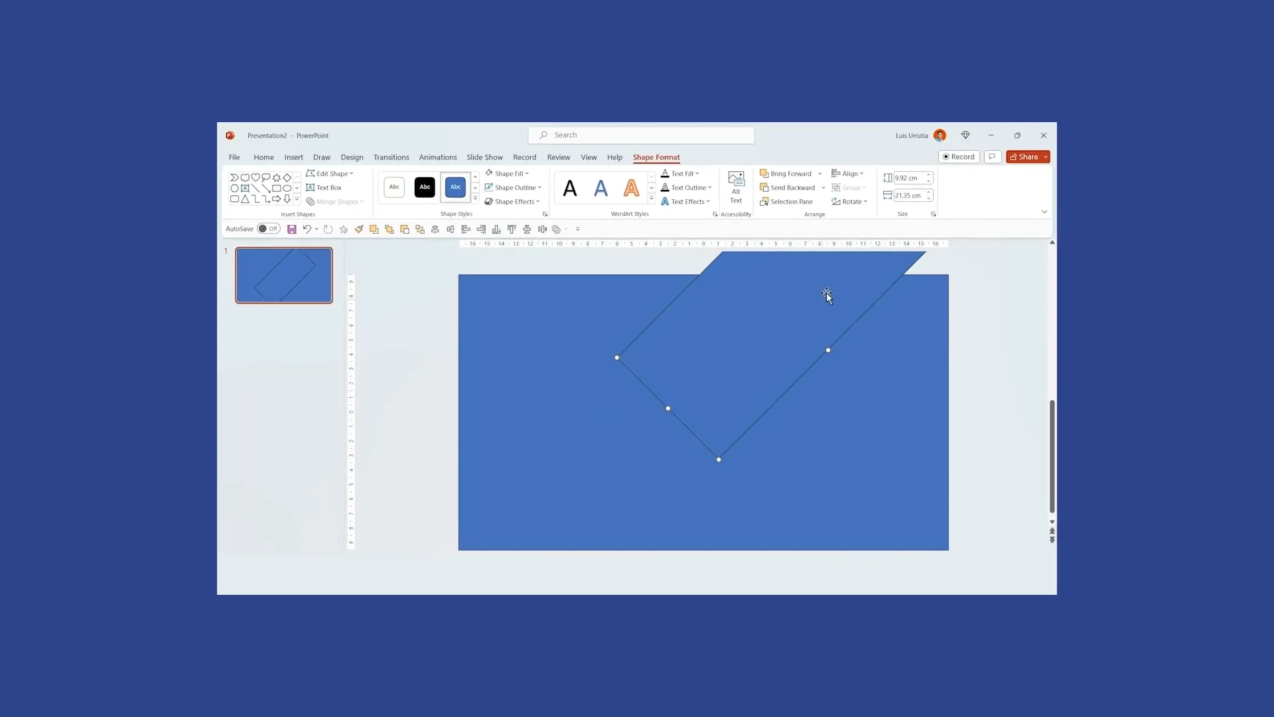Open the Shape Fill dropdown
1274x717 pixels.
(x=507, y=174)
